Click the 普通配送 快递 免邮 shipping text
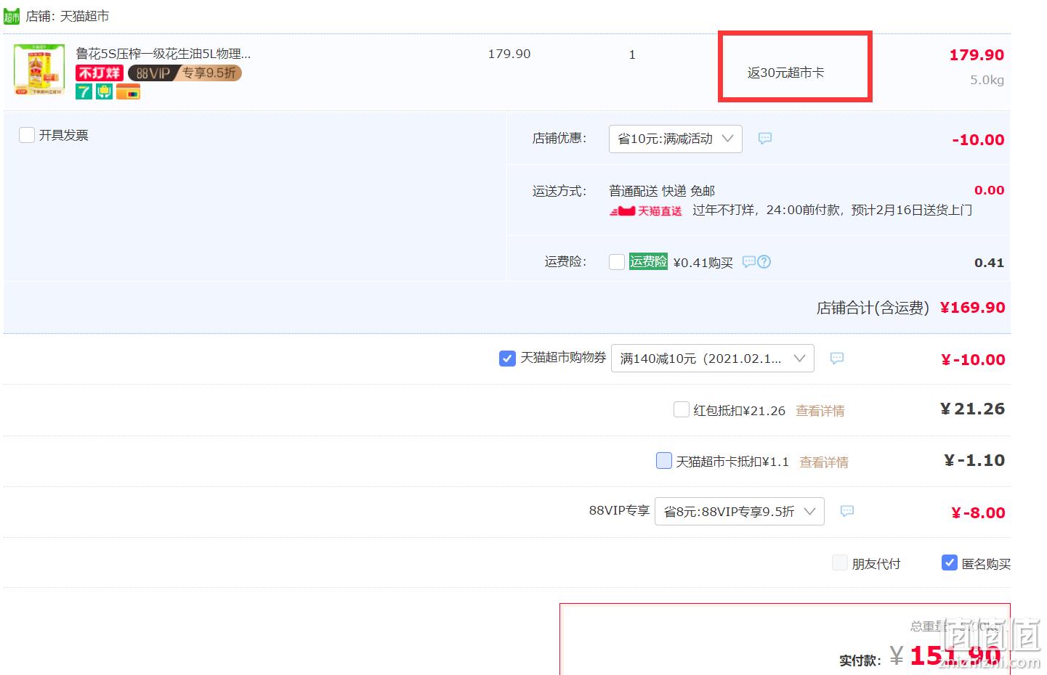1047x675 pixels. coord(662,191)
